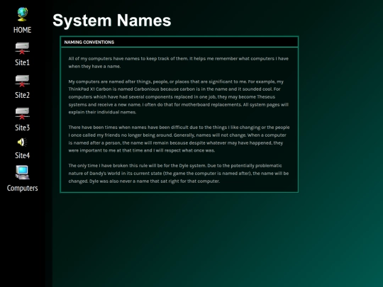Click paragraph starting 'There have been times'

[179, 139]
